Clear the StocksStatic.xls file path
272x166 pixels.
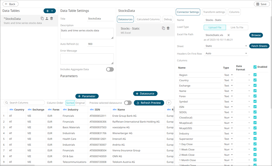point(229,35)
